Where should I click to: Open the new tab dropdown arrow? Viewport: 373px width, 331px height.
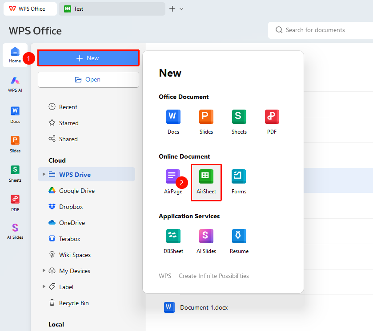[181, 9]
